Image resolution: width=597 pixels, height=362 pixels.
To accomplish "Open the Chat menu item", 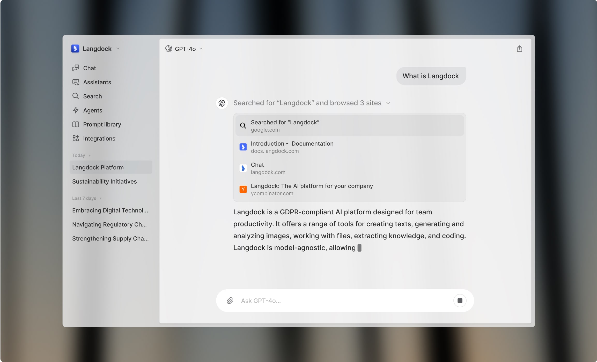I will coord(90,68).
